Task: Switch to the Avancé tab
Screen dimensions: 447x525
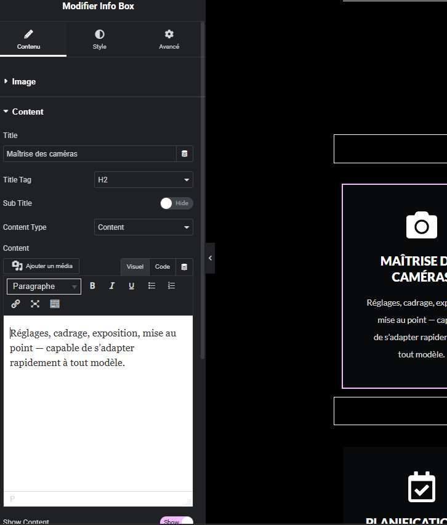Action: point(169,39)
